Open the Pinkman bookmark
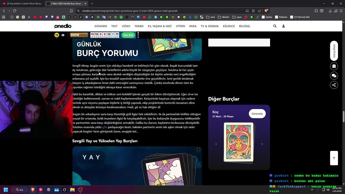This screenshot has height=194, width=345. click(281, 17)
